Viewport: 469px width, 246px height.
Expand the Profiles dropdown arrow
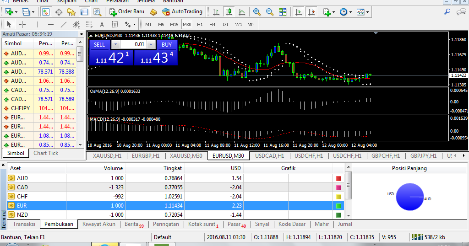[x=33, y=12]
